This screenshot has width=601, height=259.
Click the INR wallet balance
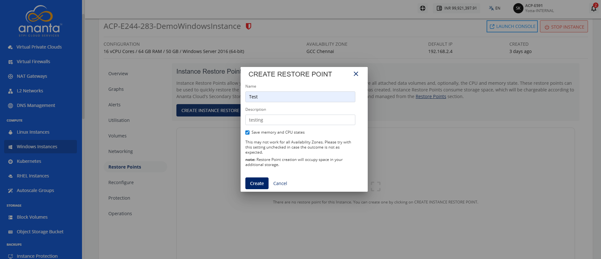click(x=457, y=8)
